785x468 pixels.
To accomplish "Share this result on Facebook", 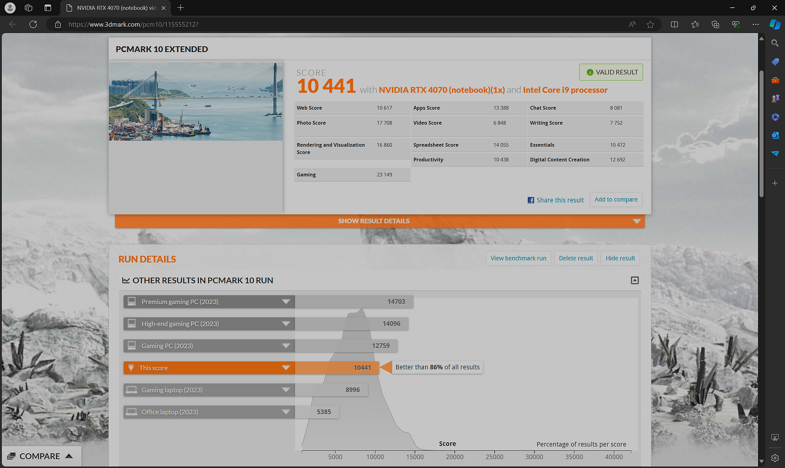I will (556, 200).
